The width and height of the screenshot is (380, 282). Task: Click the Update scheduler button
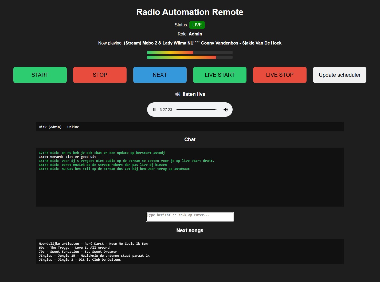[339, 75]
